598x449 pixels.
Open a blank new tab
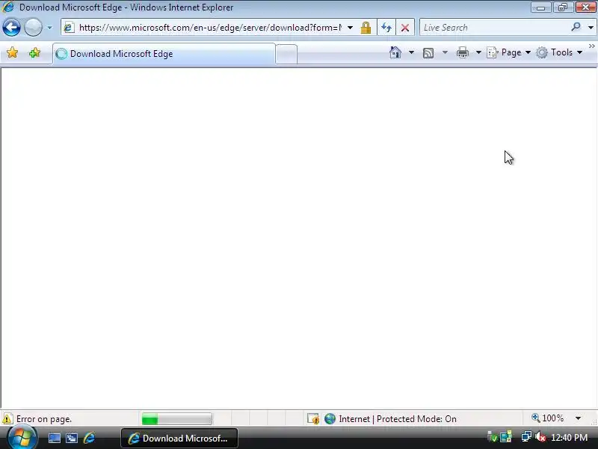[286, 54]
